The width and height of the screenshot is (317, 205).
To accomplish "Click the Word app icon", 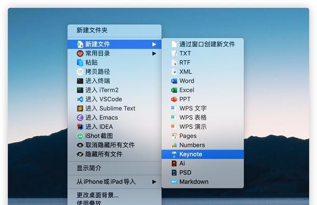I will pyautogui.click(x=174, y=81).
